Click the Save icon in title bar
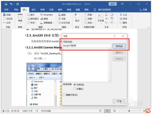152x114 pixels. point(6,4)
